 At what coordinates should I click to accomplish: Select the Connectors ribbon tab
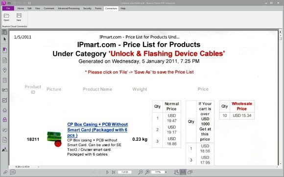(111, 8)
